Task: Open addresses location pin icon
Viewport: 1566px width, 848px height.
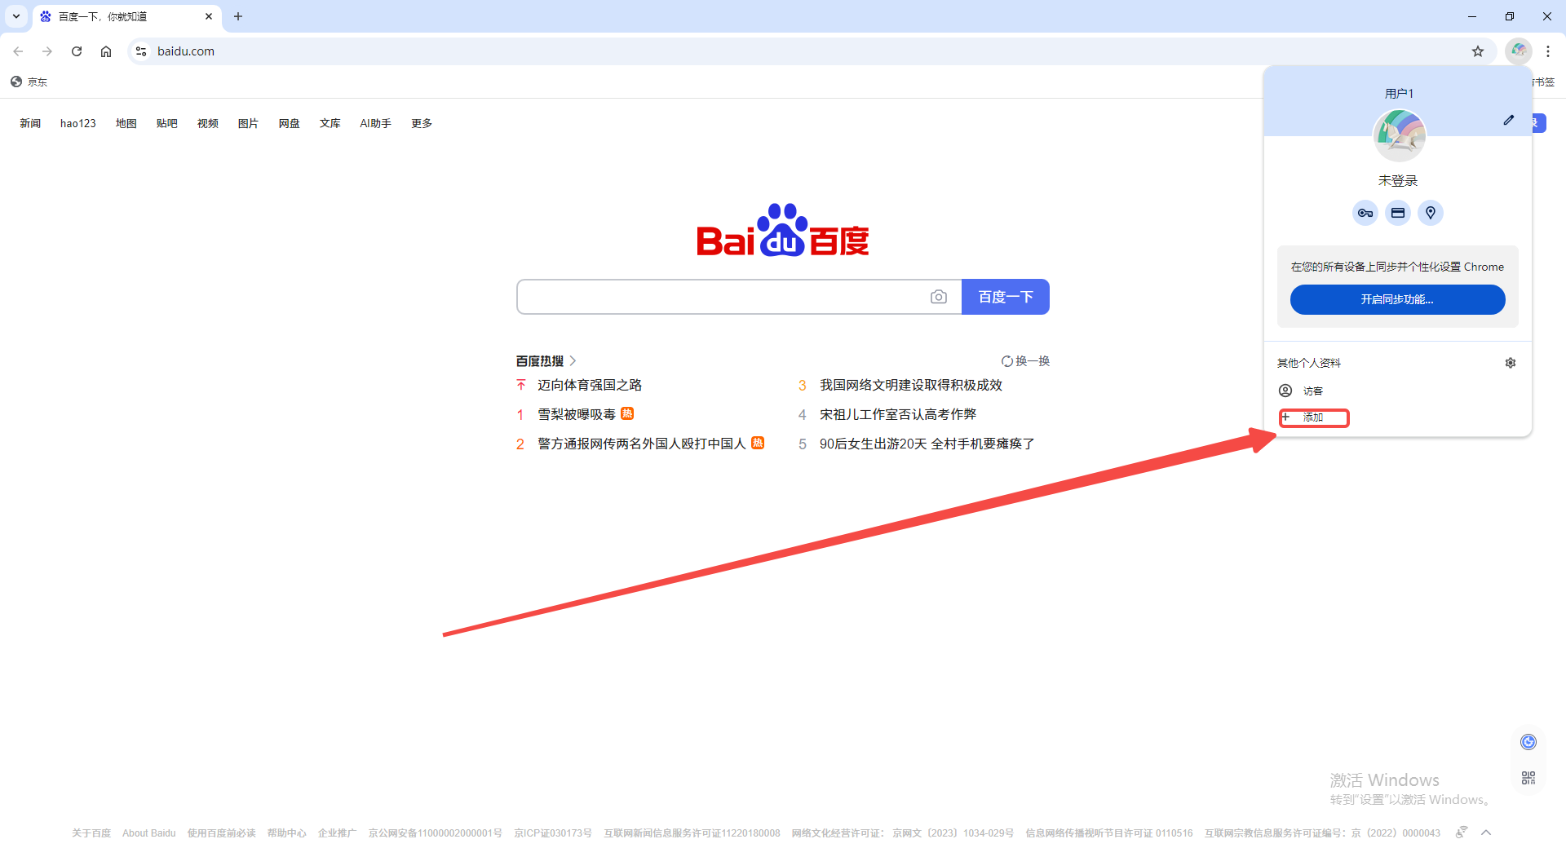Action: [1431, 213]
